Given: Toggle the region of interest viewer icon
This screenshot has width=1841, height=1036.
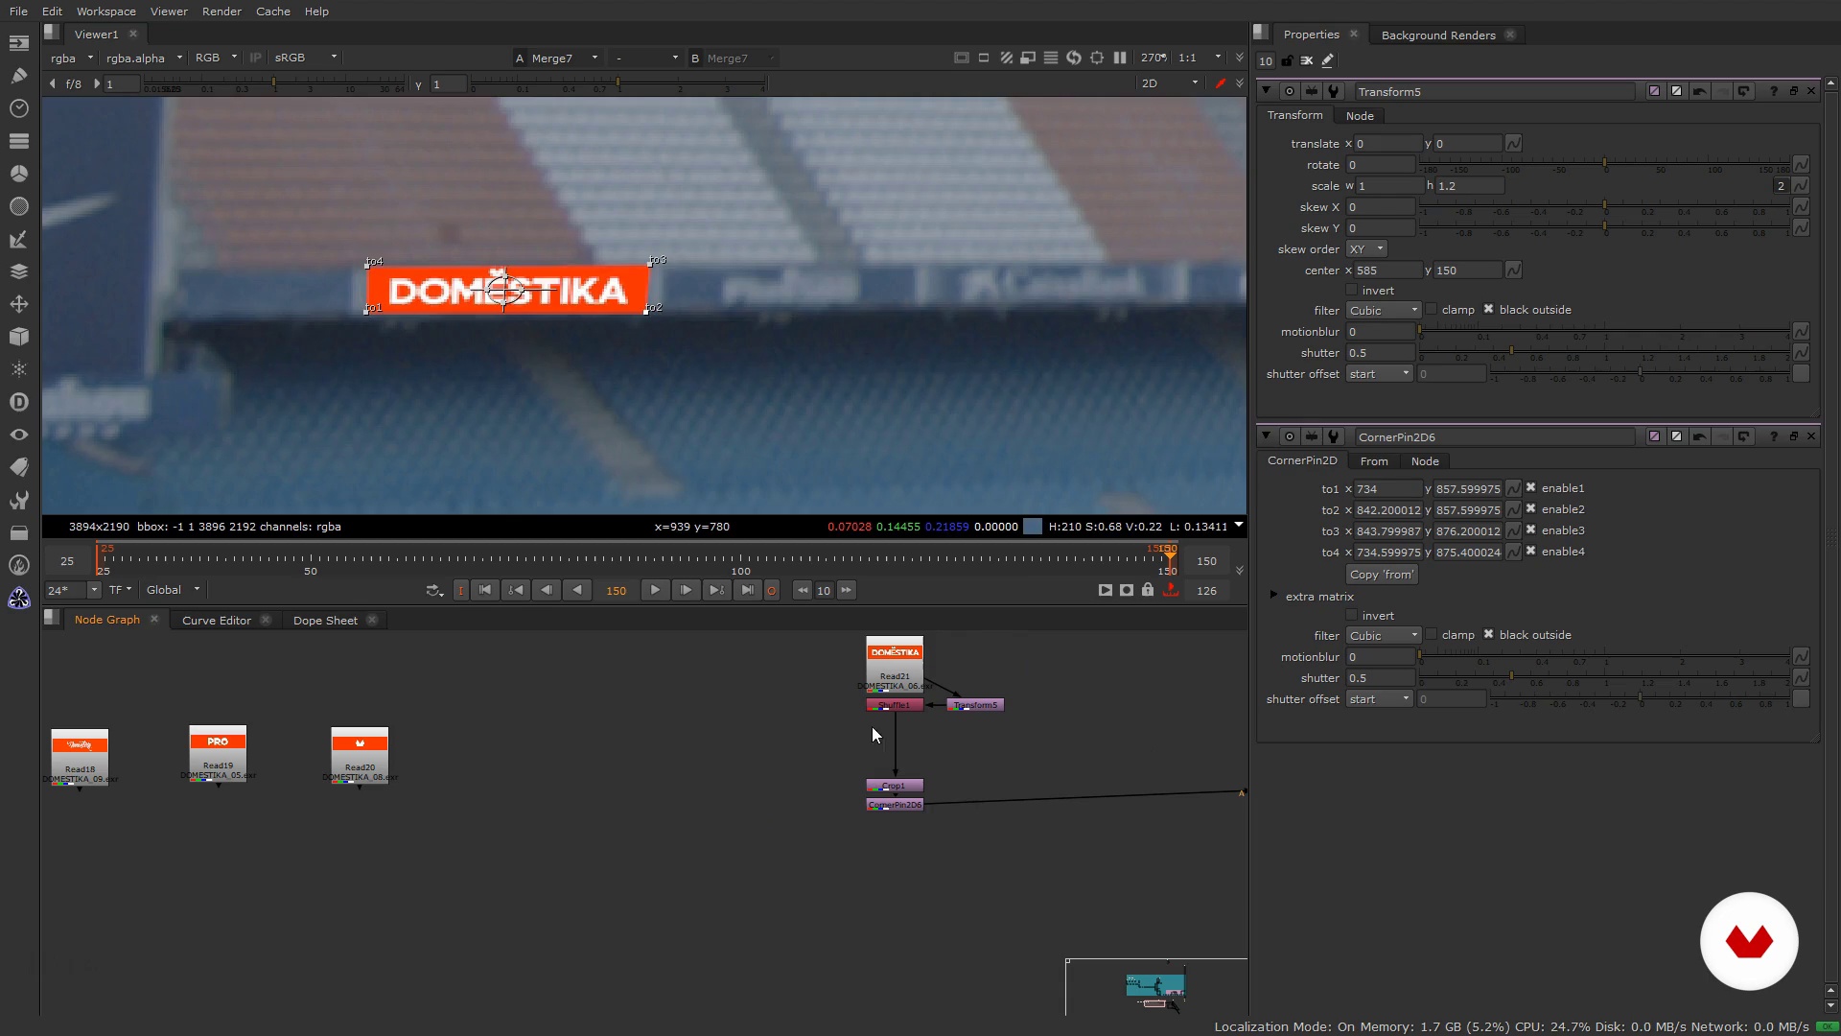Looking at the screenshot, I should [1096, 58].
